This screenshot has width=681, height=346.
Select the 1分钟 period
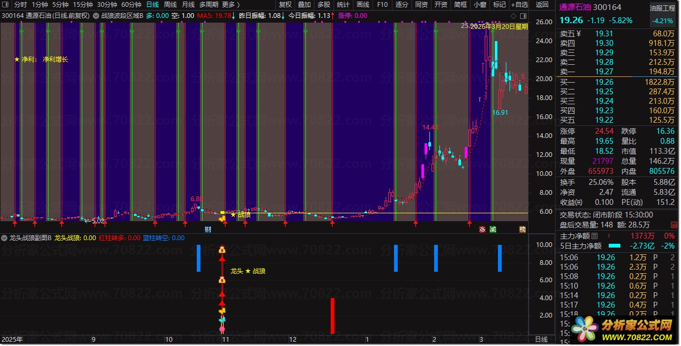pos(40,5)
